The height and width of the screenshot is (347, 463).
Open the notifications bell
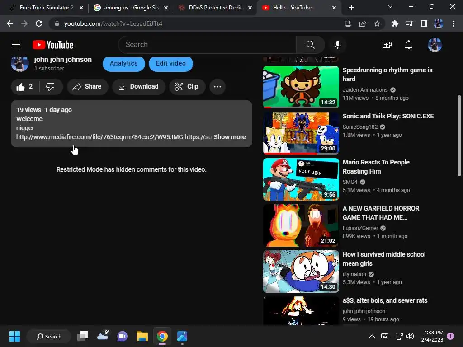point(409,45)
